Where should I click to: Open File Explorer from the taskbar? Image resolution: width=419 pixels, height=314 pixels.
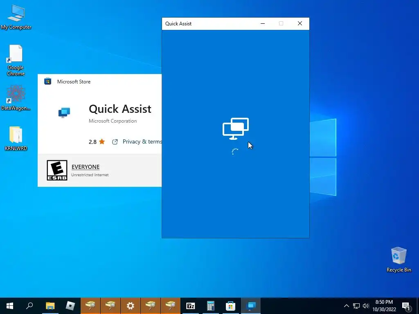(50, 306)
